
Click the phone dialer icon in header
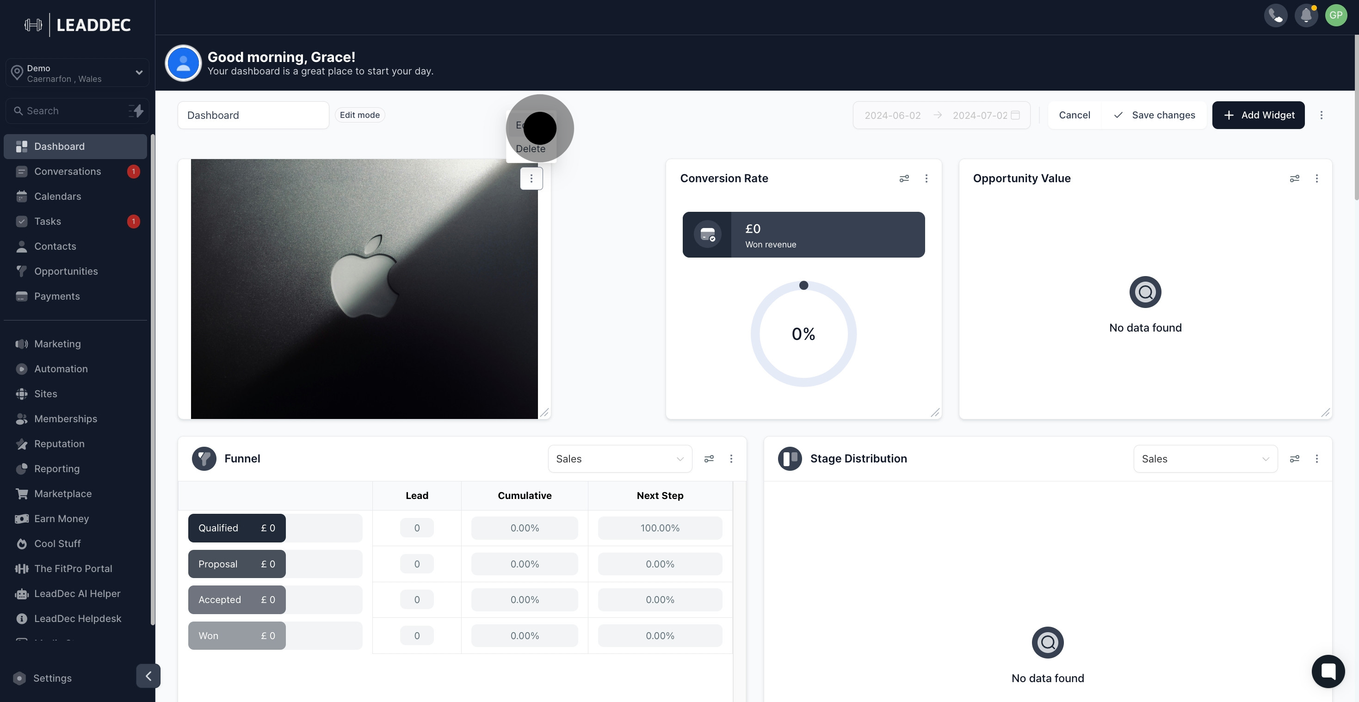1276,15
